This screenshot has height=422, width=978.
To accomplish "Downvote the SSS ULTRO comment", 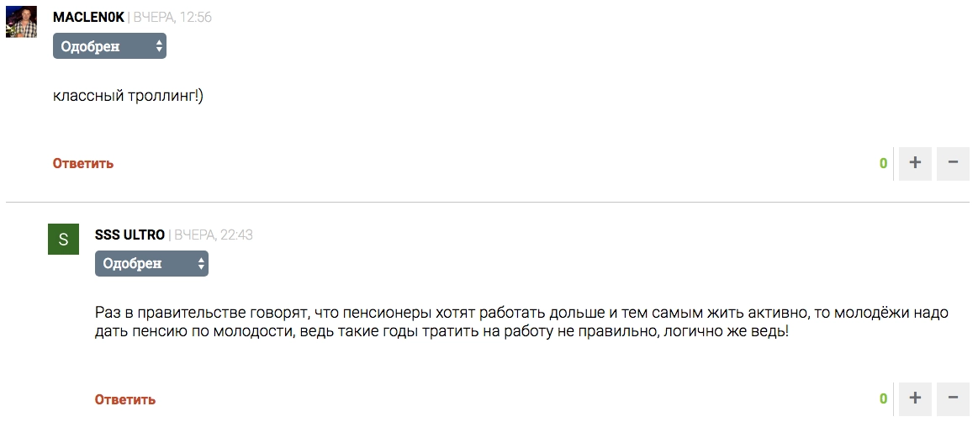I will (953, 398).
